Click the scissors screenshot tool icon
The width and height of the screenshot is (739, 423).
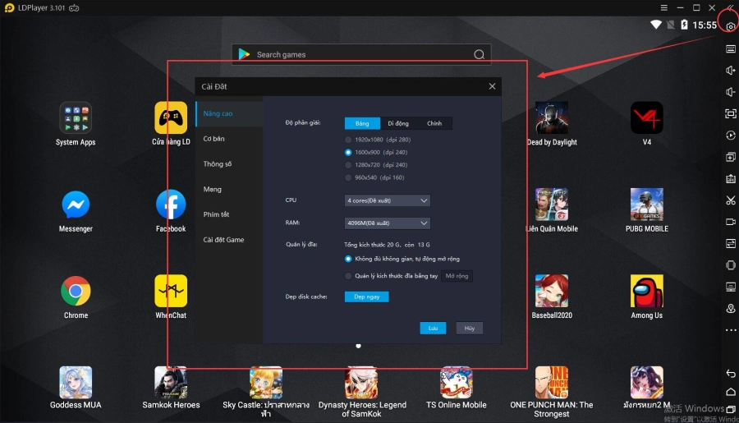[x=730, y=200]
